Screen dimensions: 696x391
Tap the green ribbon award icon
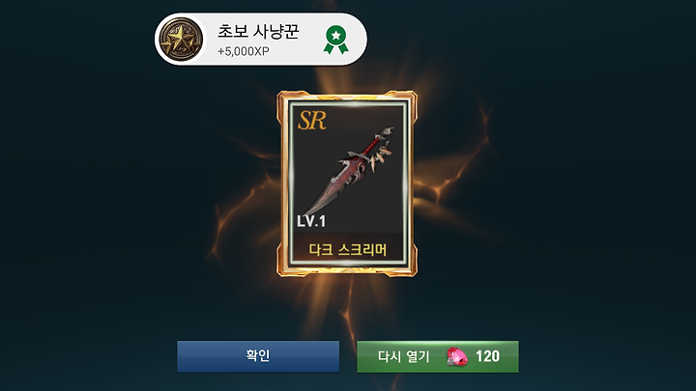[336, 40]
